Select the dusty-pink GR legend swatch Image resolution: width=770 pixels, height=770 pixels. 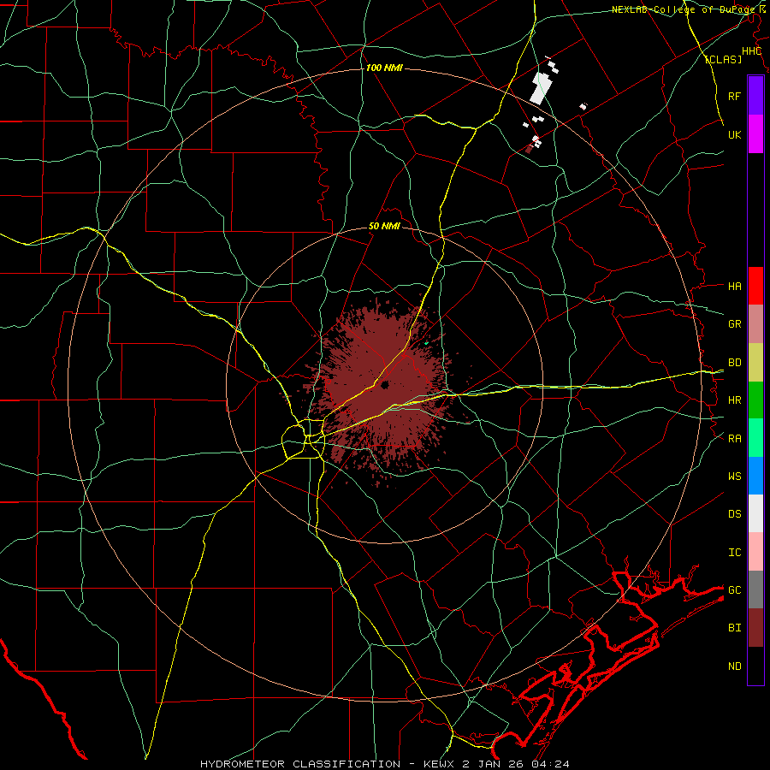coord(755,324)
